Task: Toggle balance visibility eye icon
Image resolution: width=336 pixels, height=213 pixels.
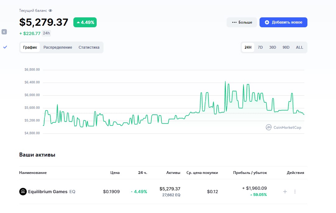Action: [x=50, y=11]
